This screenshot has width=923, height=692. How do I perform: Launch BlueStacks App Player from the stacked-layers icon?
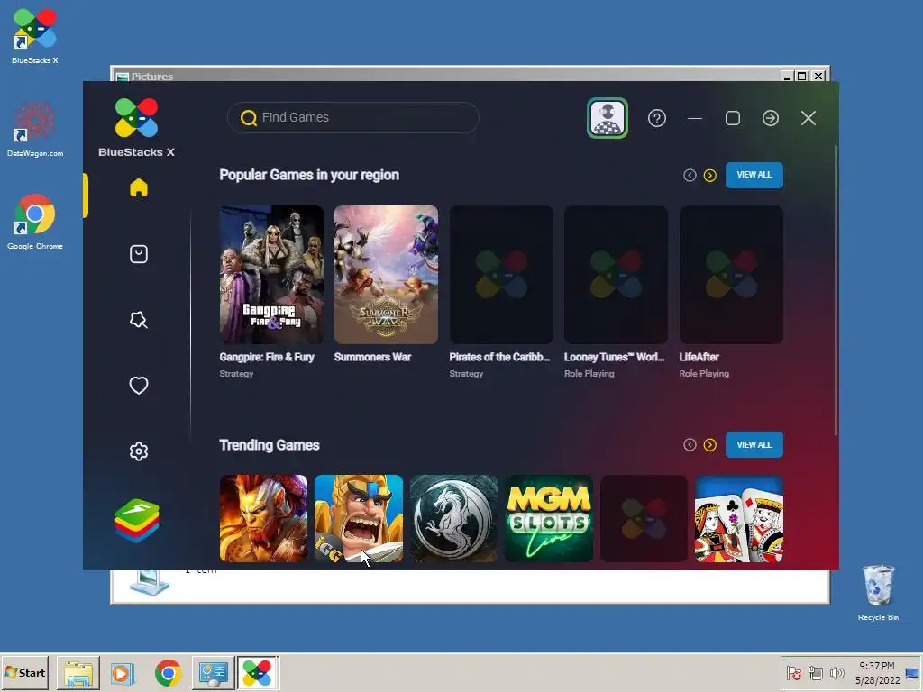pyautogui.click(x=137, y=521)
